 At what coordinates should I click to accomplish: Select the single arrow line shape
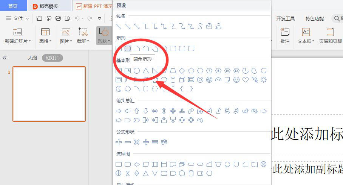pos(128,27)
